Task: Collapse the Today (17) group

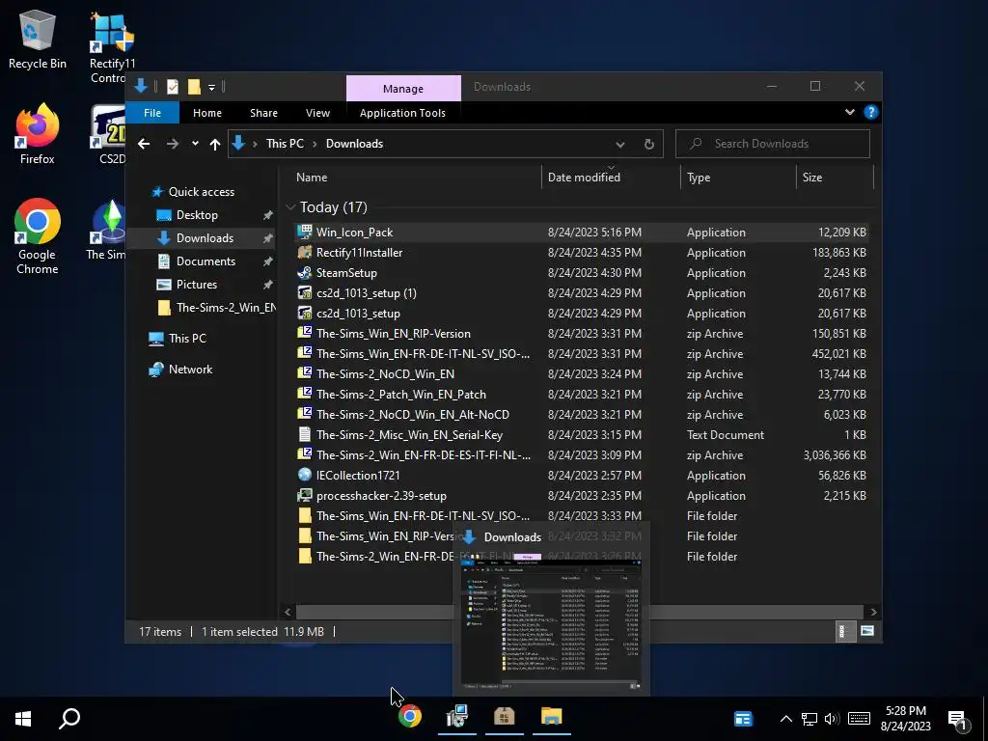Action: [x=290, y=207]
